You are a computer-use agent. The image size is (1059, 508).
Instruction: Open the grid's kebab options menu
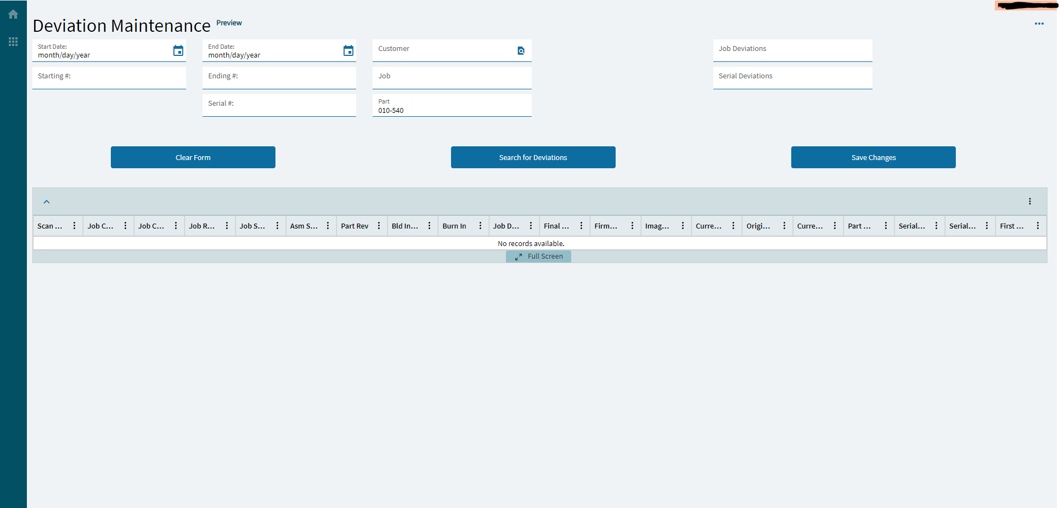pos(1030,202)
